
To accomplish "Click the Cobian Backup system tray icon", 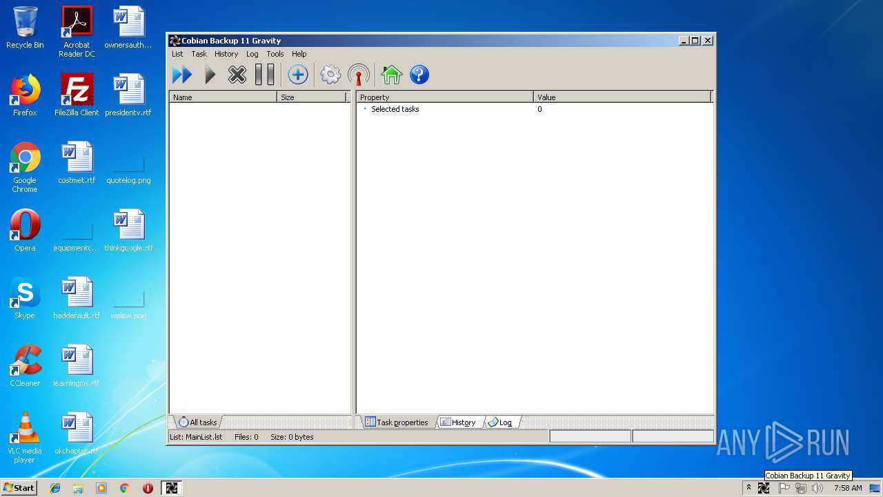I will click(x=764, y=488).
